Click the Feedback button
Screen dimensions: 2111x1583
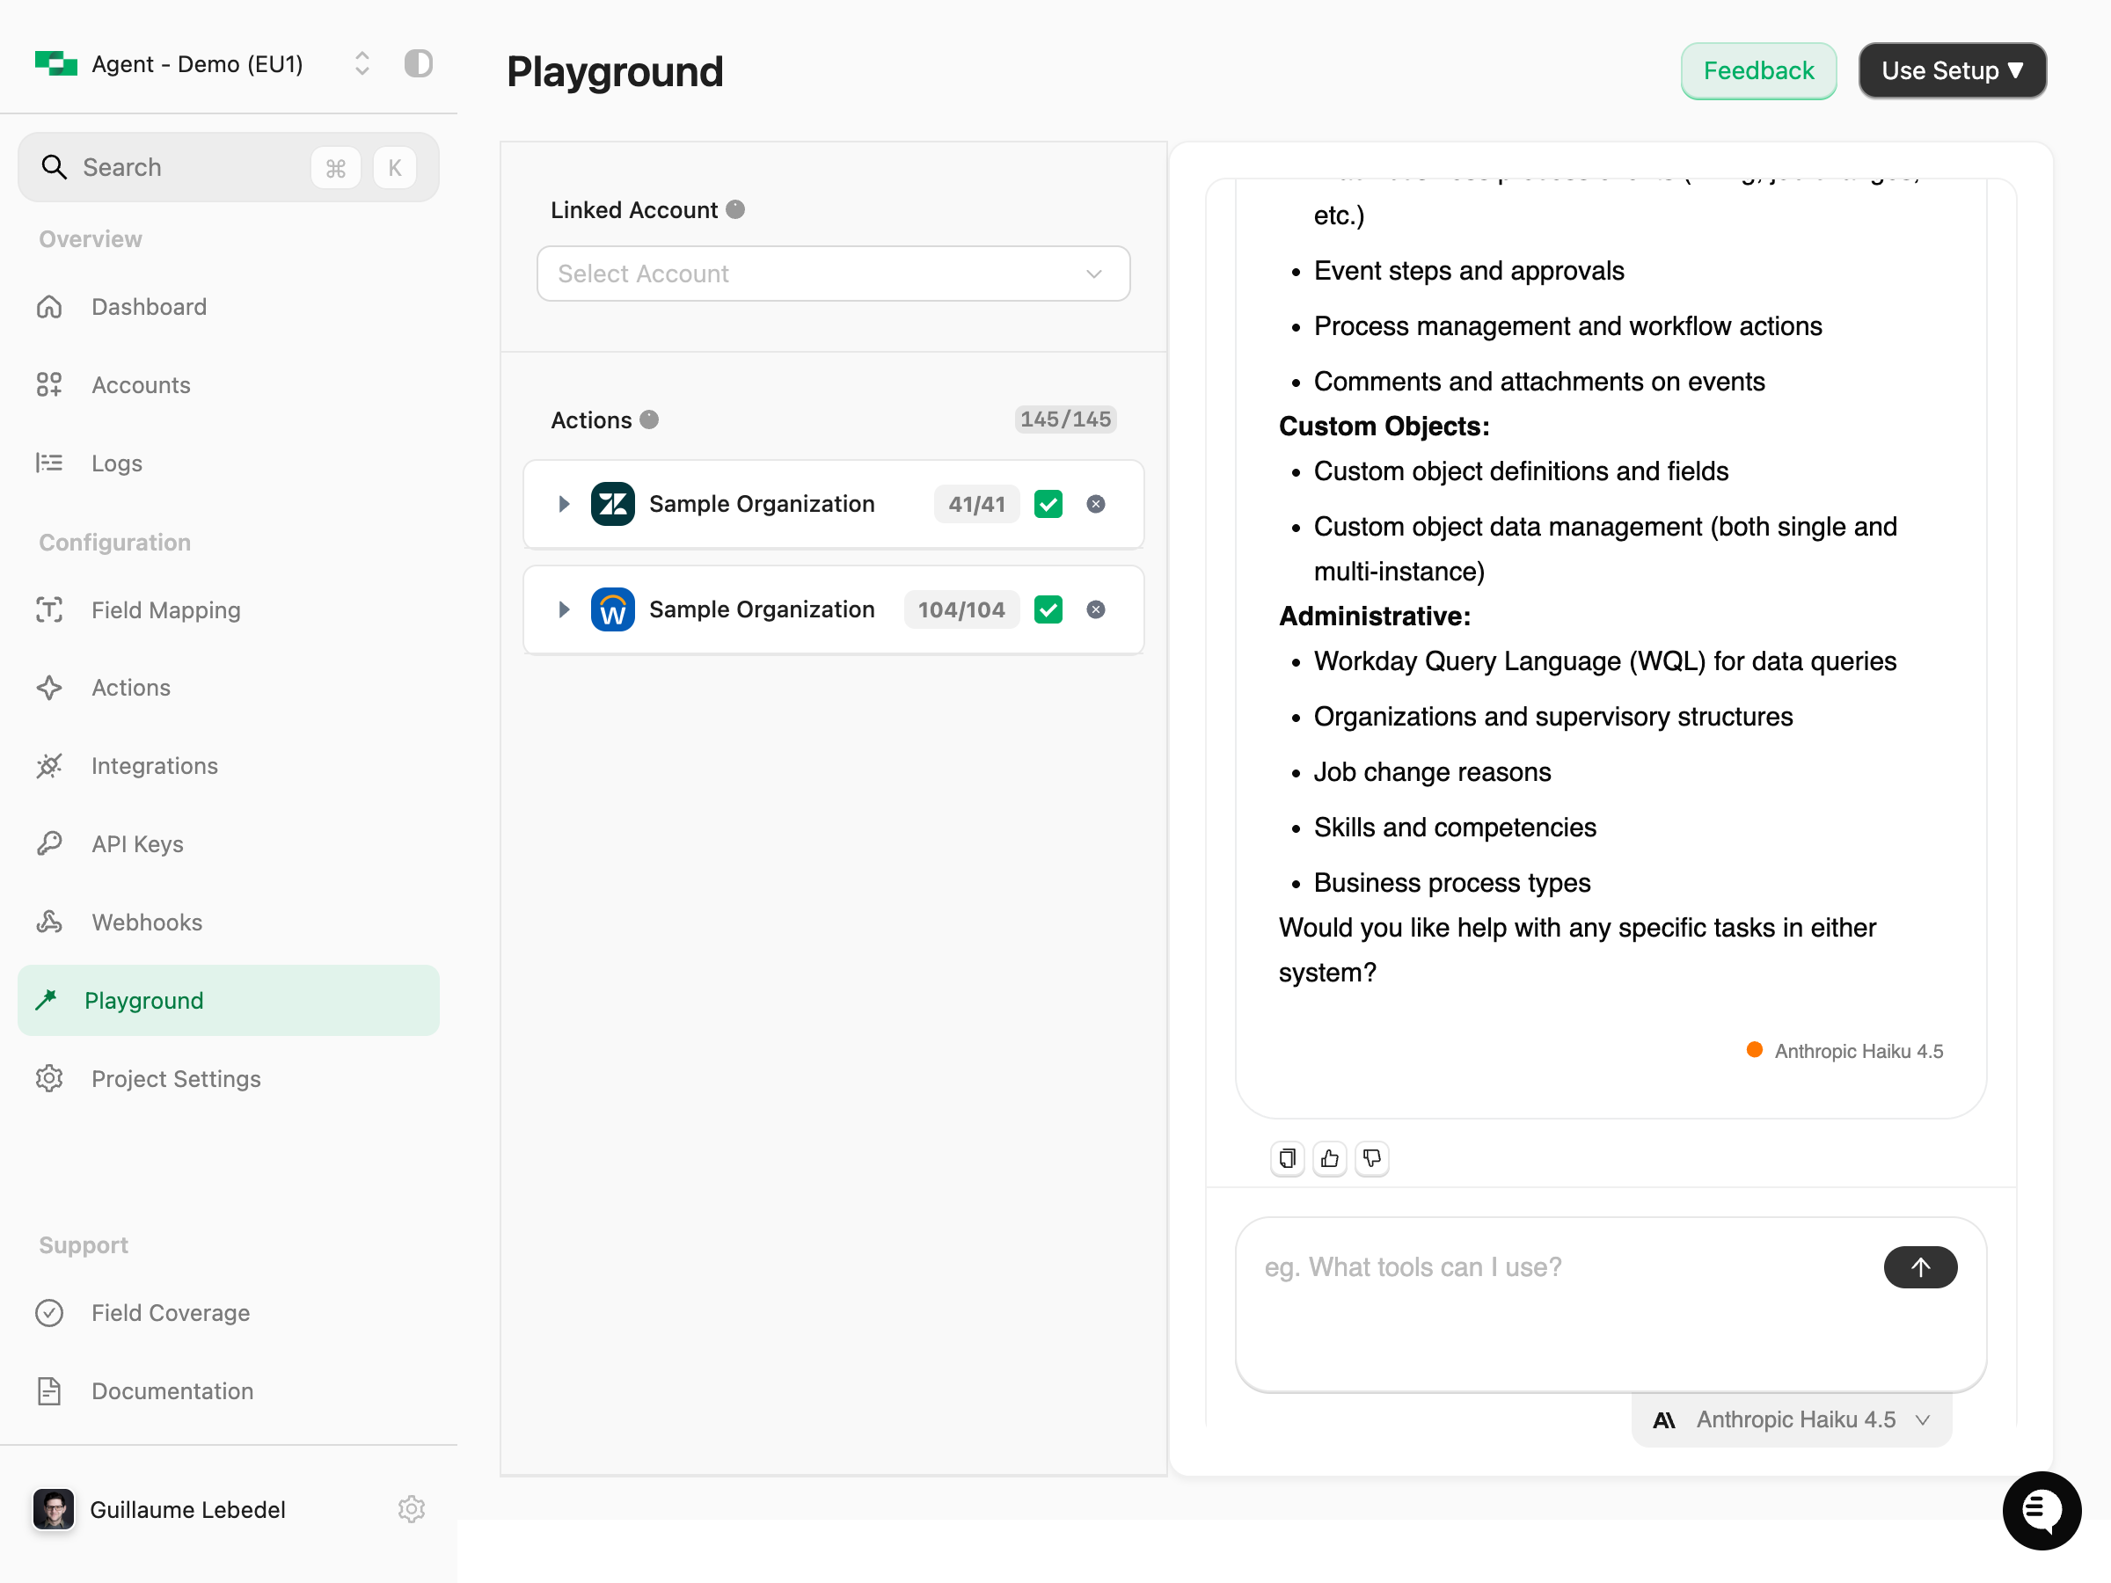coord(1758,69)
